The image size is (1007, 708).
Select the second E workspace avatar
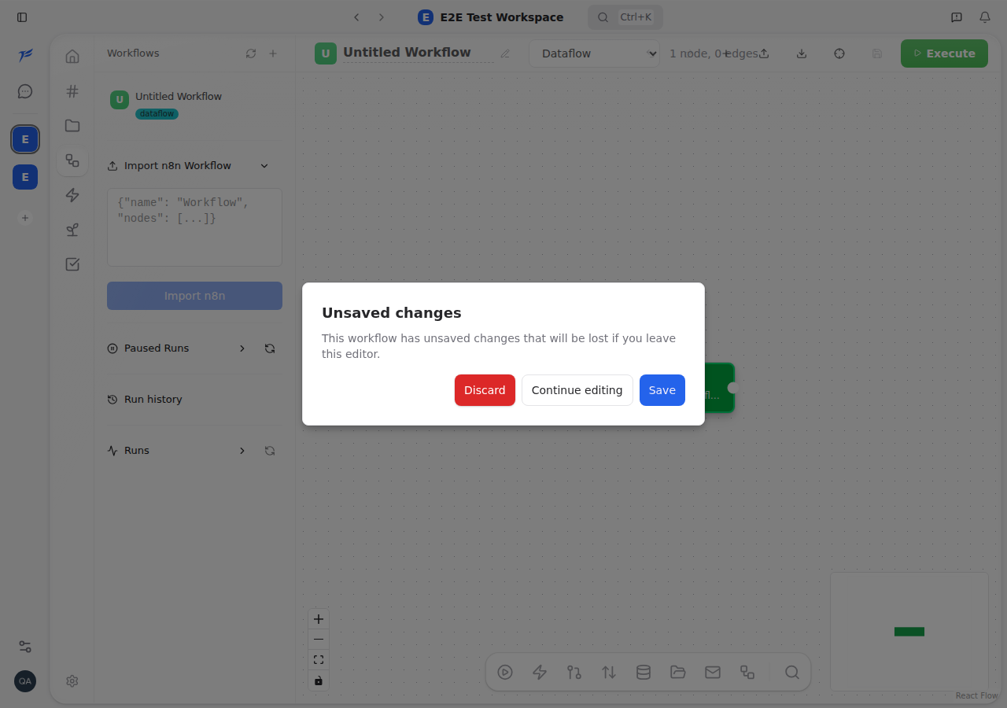tap(25, 177)
